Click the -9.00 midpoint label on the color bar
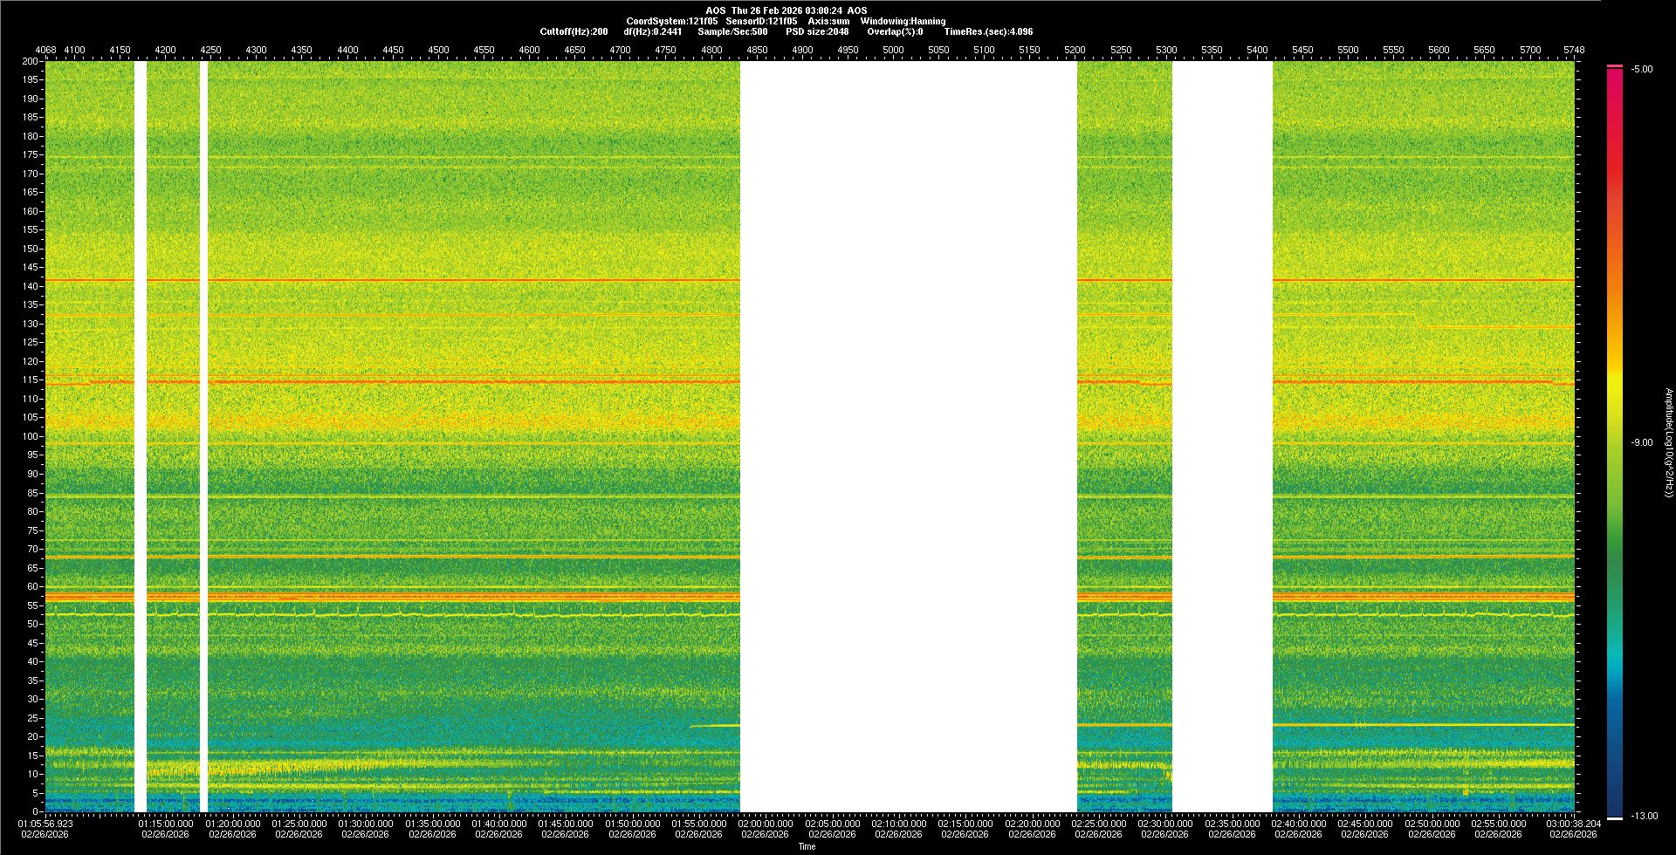Image resolution: width=1676 pixels, height=855 pixels. coord(1642,443)
